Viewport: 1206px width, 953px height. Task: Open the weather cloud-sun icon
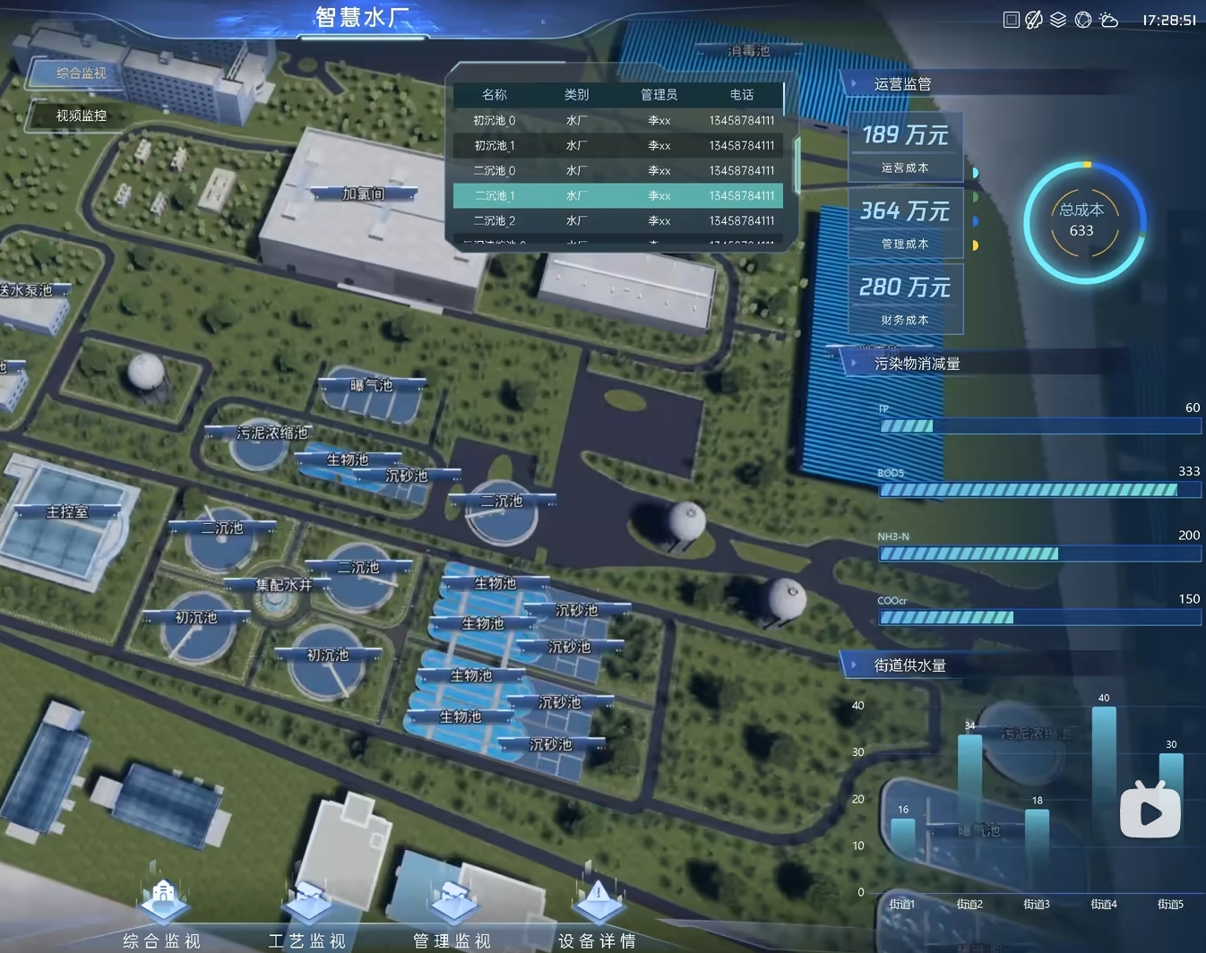click(1108, 20)
